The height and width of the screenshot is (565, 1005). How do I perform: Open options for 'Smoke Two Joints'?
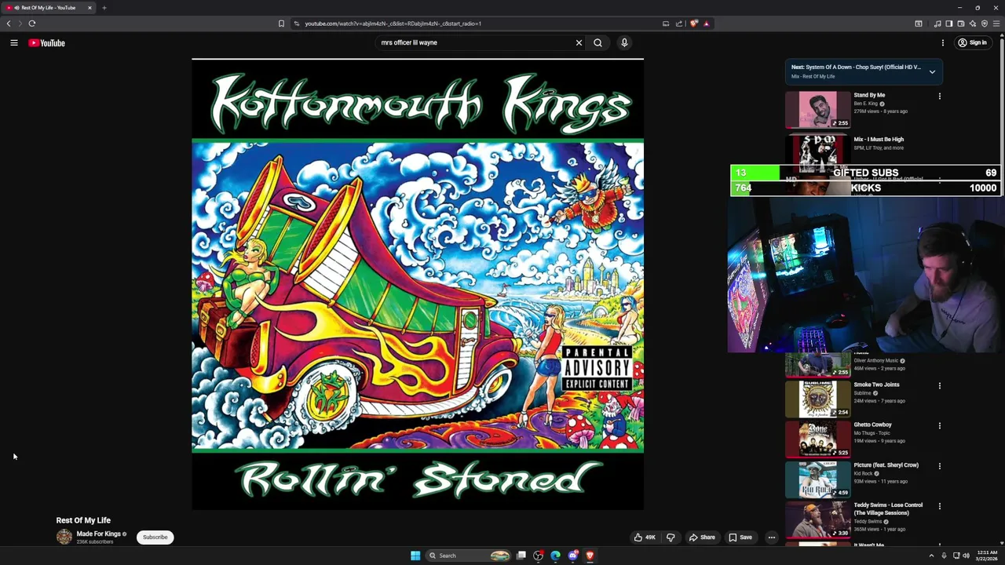(939, 386)
